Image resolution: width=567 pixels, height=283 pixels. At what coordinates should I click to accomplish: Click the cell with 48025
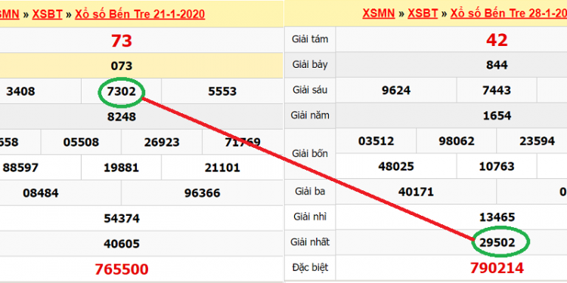tap(396, 167)
